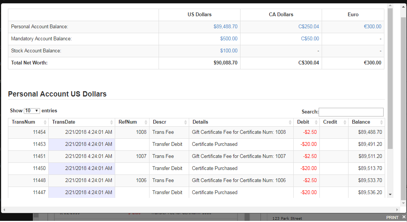Click RefNum 1007 cell

(132, 156)
